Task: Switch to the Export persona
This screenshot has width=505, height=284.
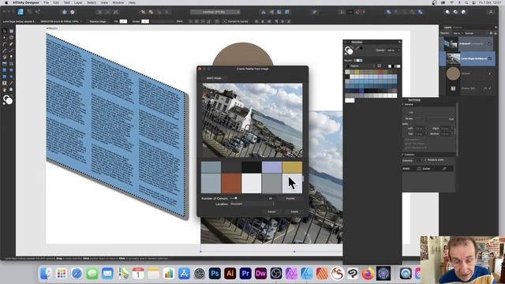Action: pyautogui.click(x=38, y=12)
